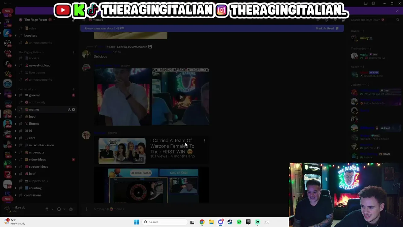This screenshot has height=227, width=403.
Task: Jump to the 16 new messages notice
Action: coord(105,28)
